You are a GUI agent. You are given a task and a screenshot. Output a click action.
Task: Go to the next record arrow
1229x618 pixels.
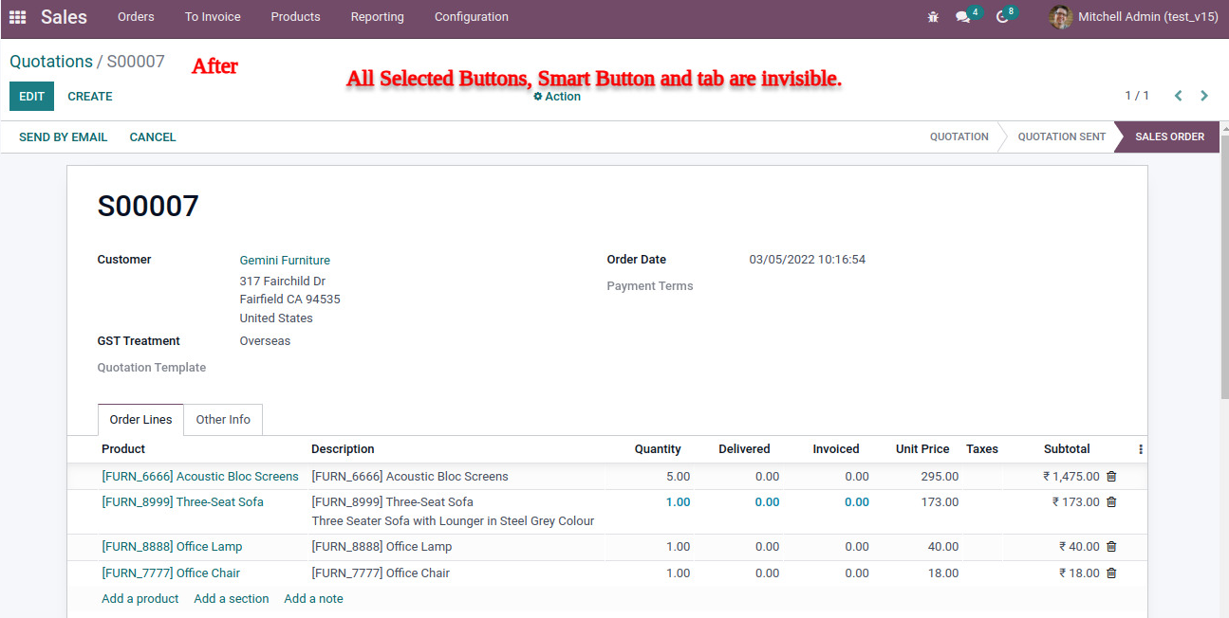click(x=1204, y=96)
